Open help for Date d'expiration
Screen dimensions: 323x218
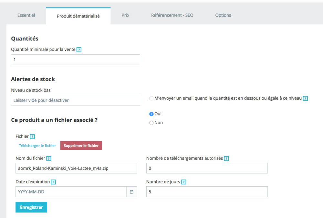[x=53, y=181]
